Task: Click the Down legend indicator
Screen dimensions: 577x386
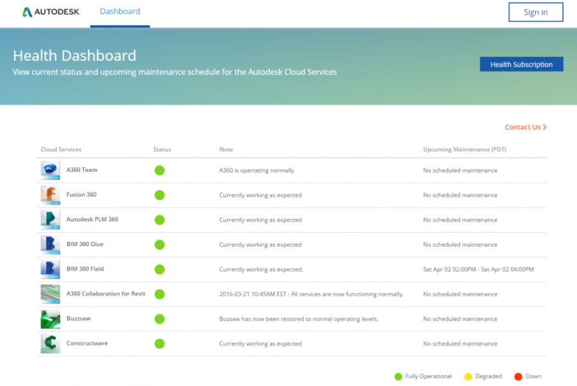Action: (519, 376)
